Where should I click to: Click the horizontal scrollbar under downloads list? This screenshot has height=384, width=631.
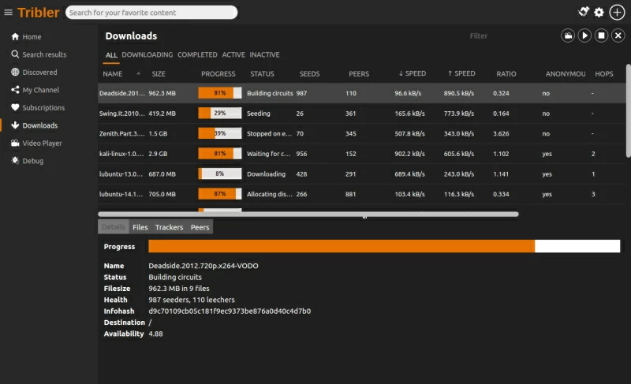tap(308, 214)
